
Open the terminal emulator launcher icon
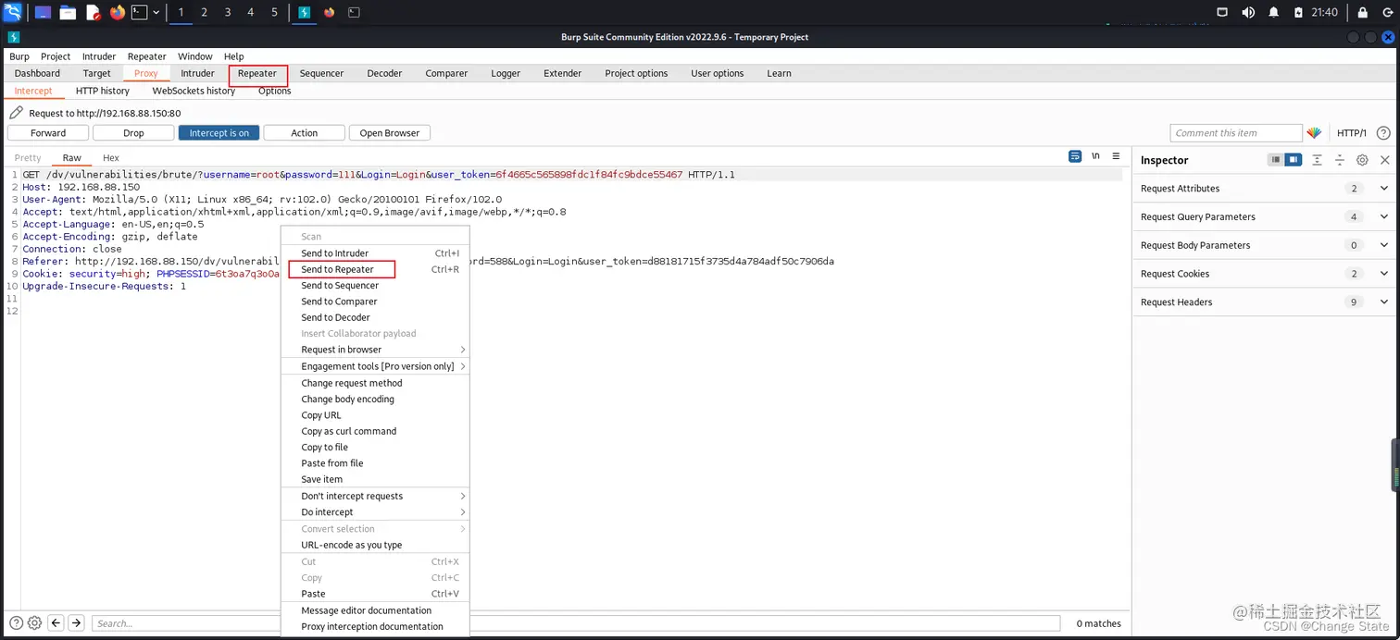coord(139,12)
